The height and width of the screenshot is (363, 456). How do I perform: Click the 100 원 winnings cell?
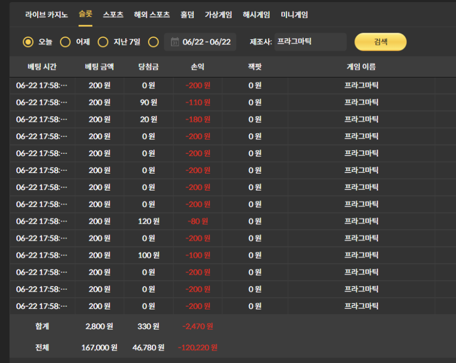coord(149,255)
